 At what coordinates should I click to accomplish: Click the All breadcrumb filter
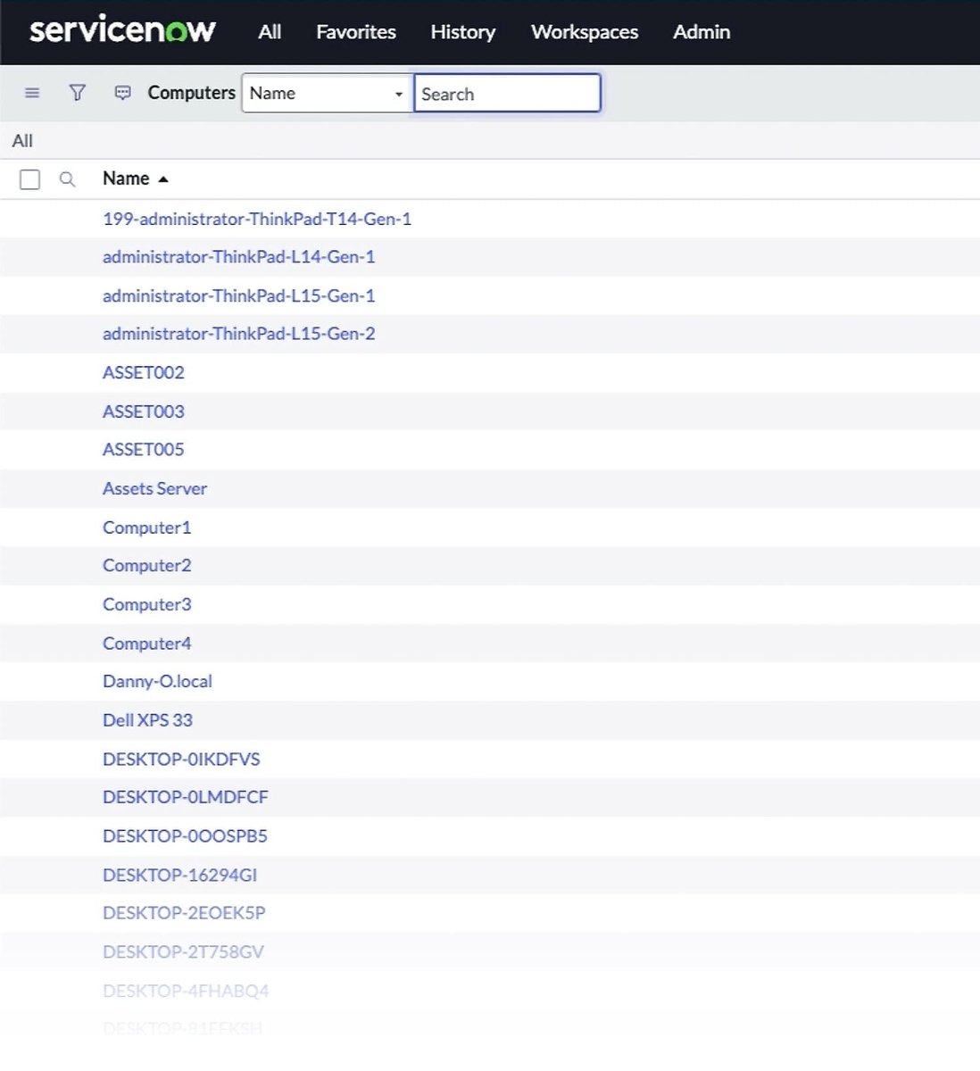(21, 140)
